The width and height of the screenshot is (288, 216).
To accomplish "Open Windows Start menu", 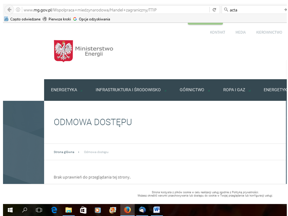I will point(10,210).
